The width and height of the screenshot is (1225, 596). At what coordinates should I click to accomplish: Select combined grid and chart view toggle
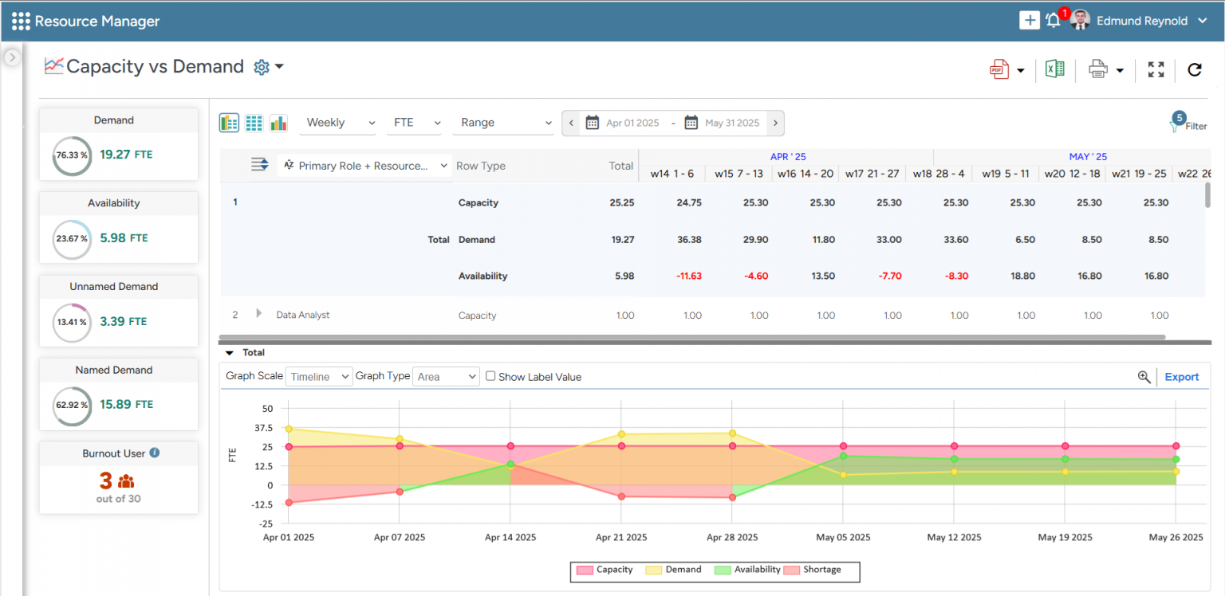click(229, 123)
